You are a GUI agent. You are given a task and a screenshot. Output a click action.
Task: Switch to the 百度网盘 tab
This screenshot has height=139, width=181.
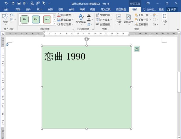(x=121, y=9)
